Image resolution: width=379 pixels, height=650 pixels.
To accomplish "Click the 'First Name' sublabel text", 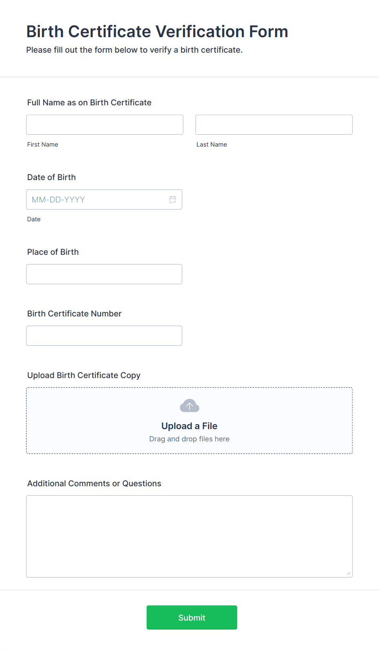I will coord(42,144).
